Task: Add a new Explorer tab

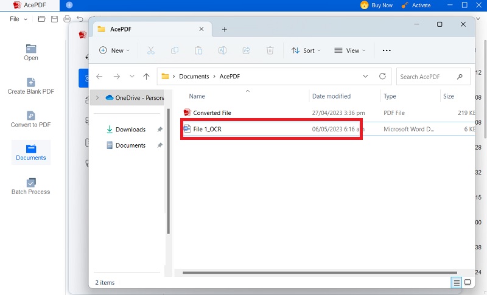Action: 224,29
